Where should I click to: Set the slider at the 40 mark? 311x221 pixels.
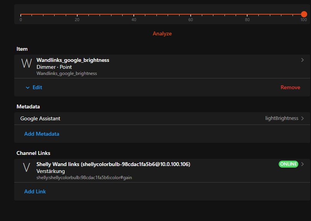click(134, 14)
